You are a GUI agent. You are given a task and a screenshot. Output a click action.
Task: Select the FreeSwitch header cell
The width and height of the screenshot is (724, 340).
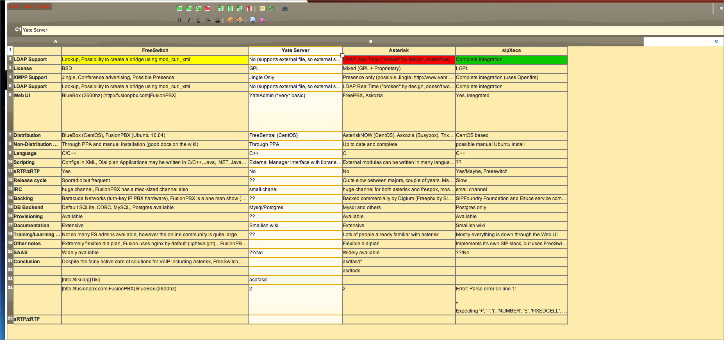pos(155,50)
